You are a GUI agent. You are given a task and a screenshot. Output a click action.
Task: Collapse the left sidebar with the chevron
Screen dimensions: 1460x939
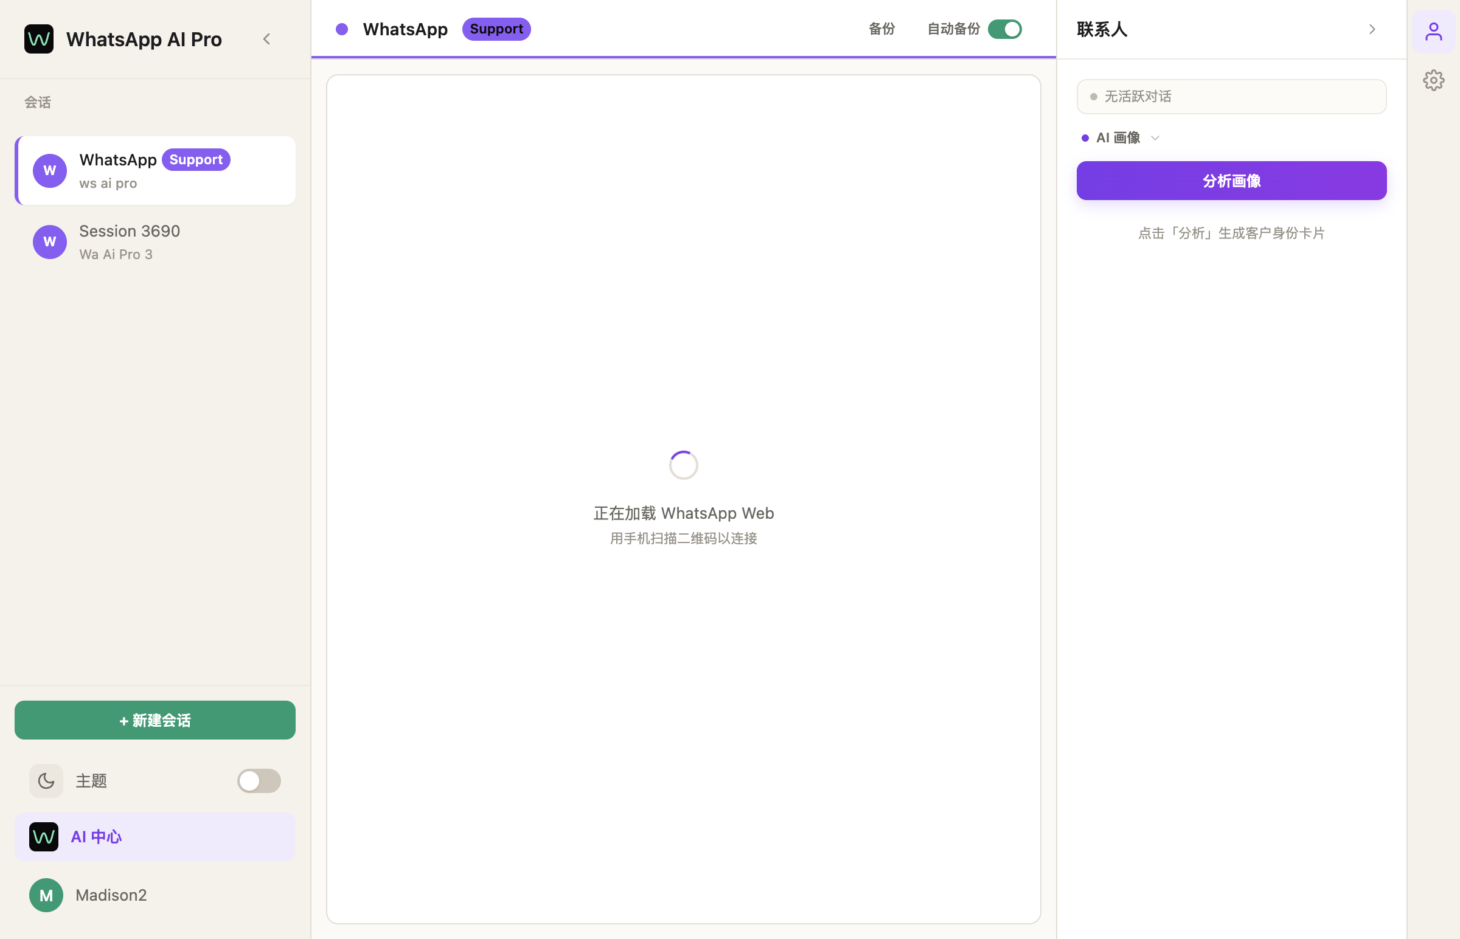coord(266,39)
